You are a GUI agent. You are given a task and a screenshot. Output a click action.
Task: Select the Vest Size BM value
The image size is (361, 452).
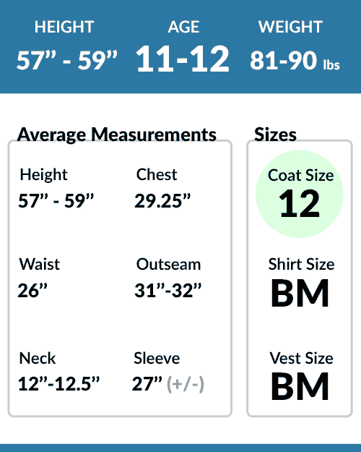pyautogui.click(x=300, y=386)
